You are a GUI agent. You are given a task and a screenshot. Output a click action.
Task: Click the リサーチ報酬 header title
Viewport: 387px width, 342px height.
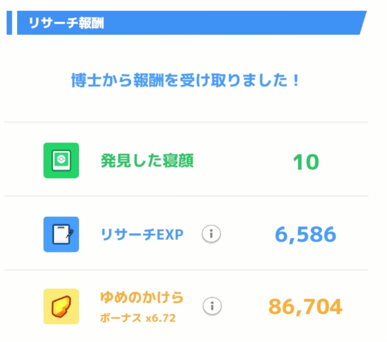point(66,23)
